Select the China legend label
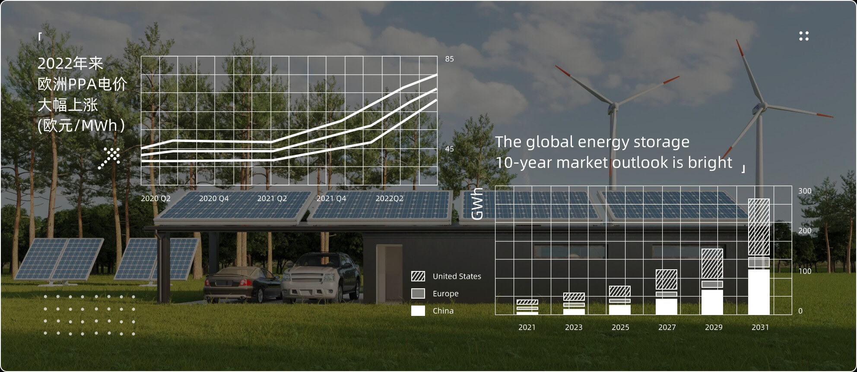Screen dimensions: 857x372 coord(443,311)
